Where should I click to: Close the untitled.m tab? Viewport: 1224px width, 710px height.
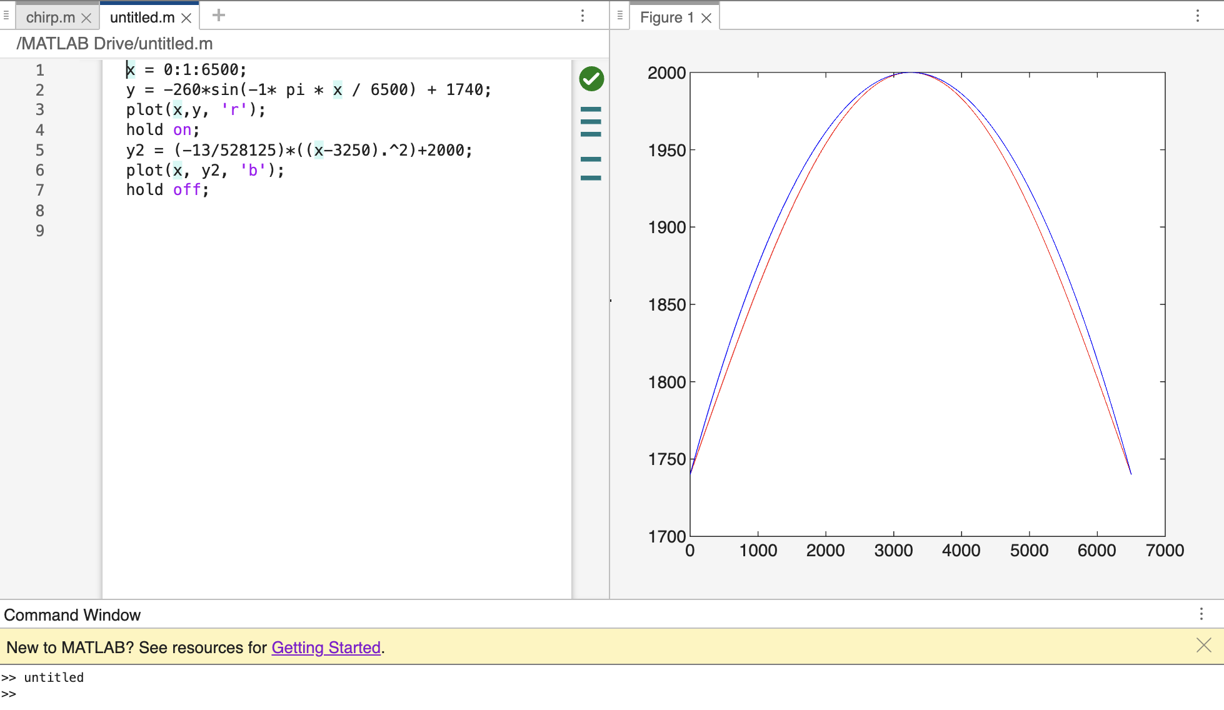coord(186,18)
